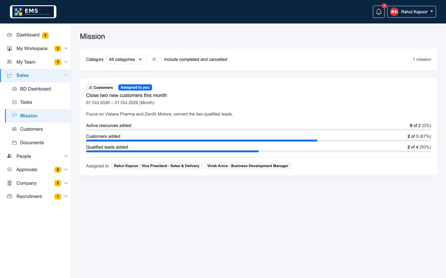Click the Vivek Arora assignee chip
446x278 pixels.
pyautogui.click(x=248, y=166)
